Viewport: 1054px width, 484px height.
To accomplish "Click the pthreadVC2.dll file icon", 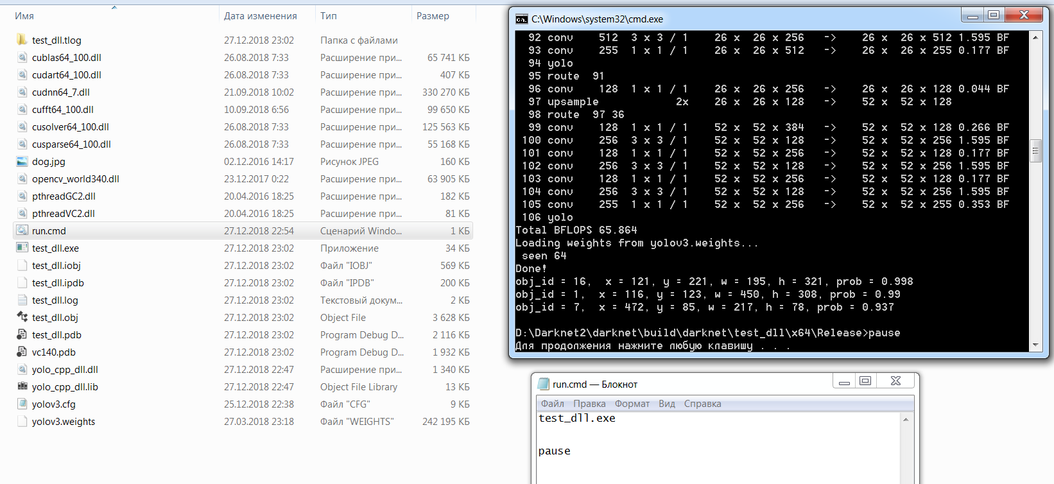I will click(22, 213).
